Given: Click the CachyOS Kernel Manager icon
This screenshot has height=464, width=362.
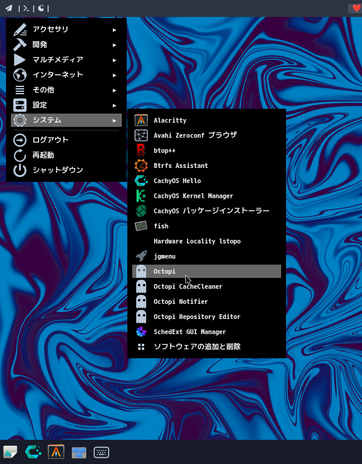Looking at the screenshot, I should pyautogui.click(x=141, y=196).
